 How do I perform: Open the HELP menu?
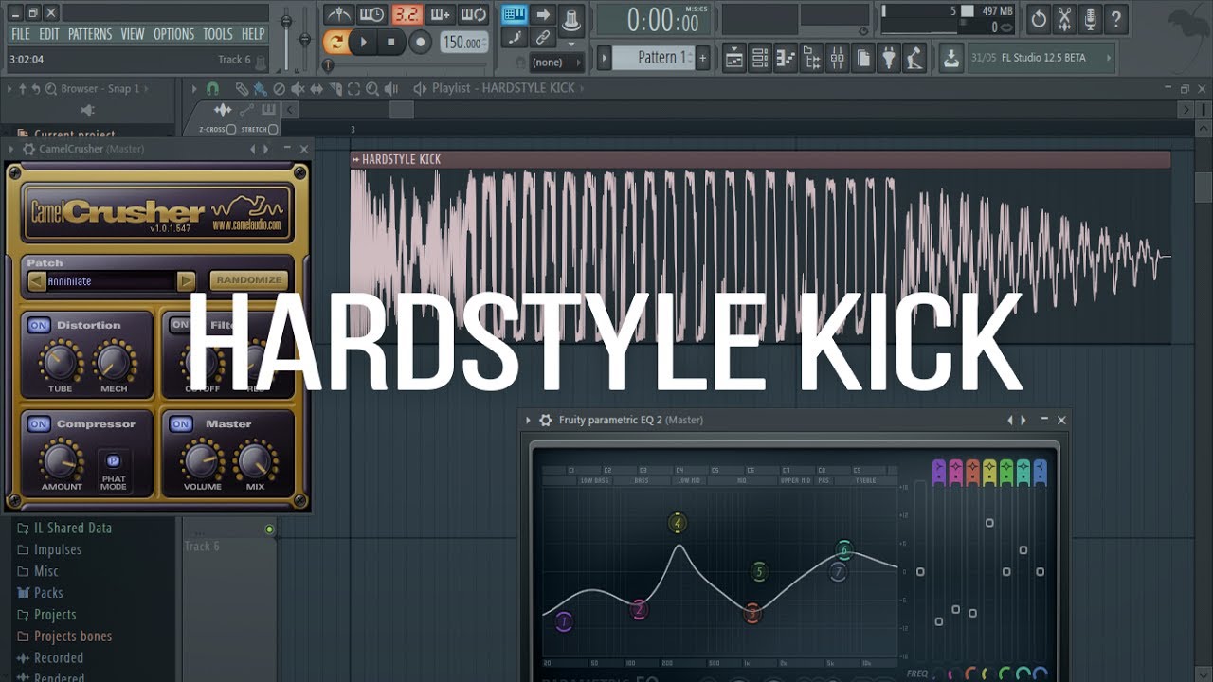point(253,34)
